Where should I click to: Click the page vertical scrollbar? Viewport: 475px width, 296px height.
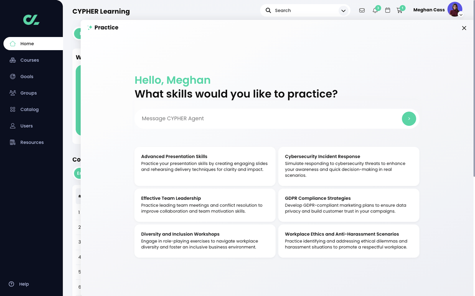(x=474, y=88)
